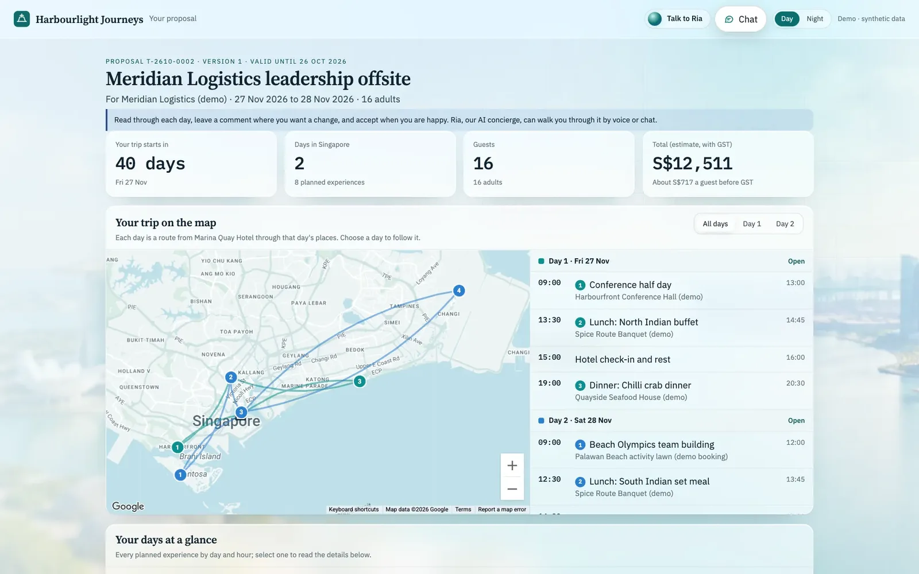Viewport: 919px width, 574px height.
Task: Click the Ria avatar orb
Action: click(654, 19)
